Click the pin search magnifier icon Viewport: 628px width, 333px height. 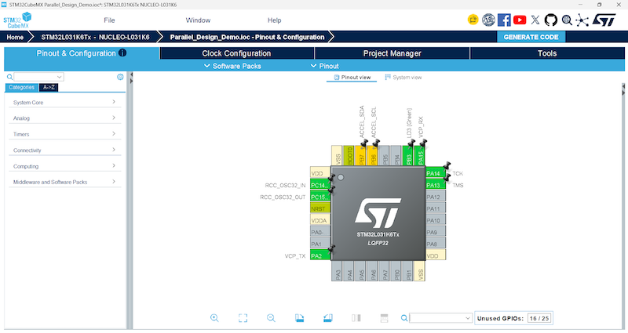point(404,318)
